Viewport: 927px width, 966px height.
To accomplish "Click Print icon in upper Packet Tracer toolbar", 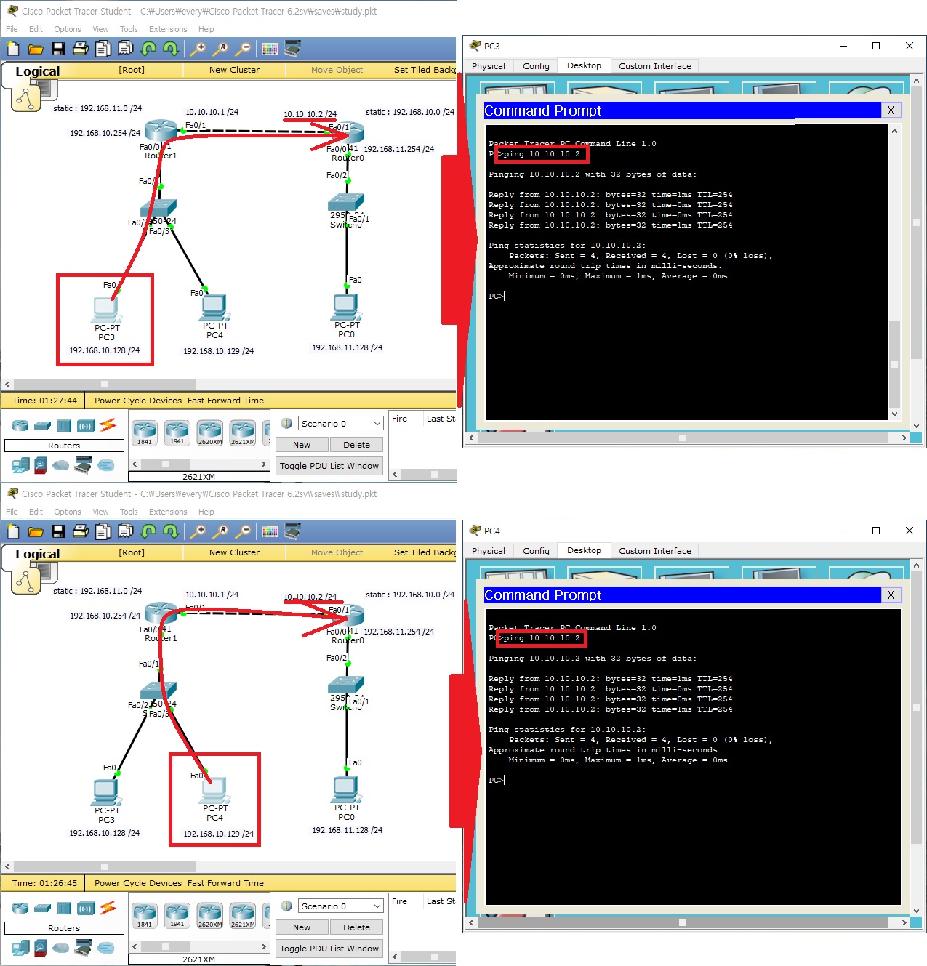I will coord(81,49).
